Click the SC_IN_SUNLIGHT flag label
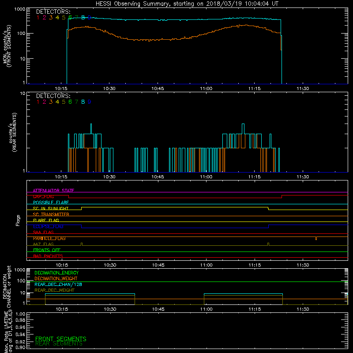This screenshot has height=353, width=353. 51,208
